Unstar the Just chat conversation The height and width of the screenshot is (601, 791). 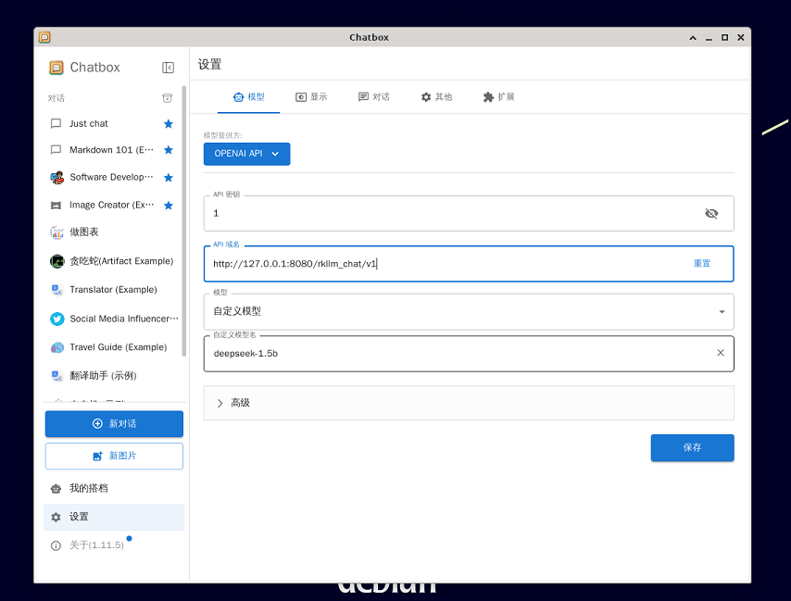pyautogui.click(x=169, y=123)
